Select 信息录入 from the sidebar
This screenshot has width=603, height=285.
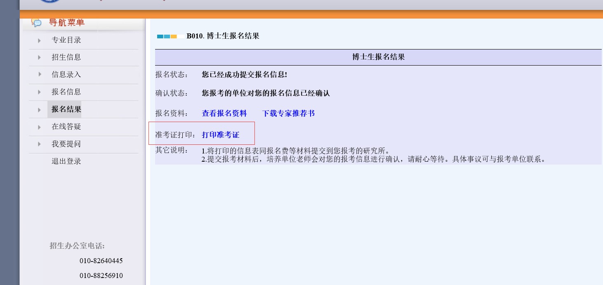pos(66,75)
